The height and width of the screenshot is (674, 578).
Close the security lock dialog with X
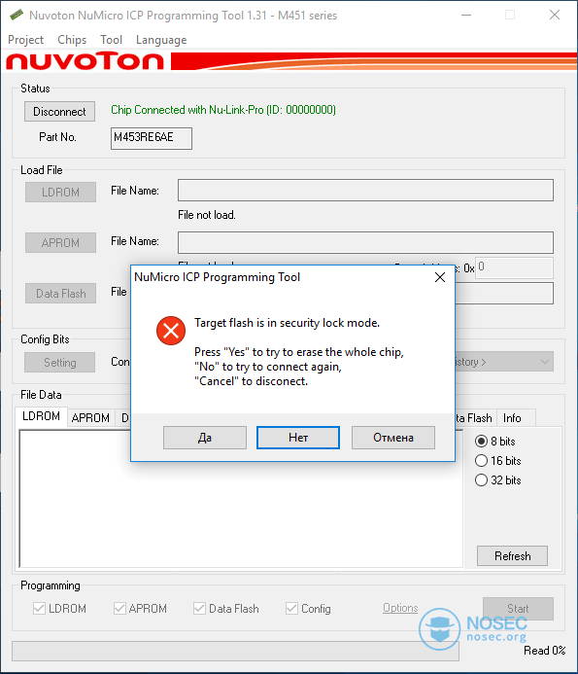click(440, 277)
